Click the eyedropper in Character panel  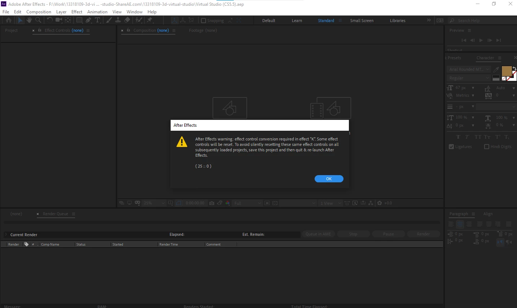(496, 69)
